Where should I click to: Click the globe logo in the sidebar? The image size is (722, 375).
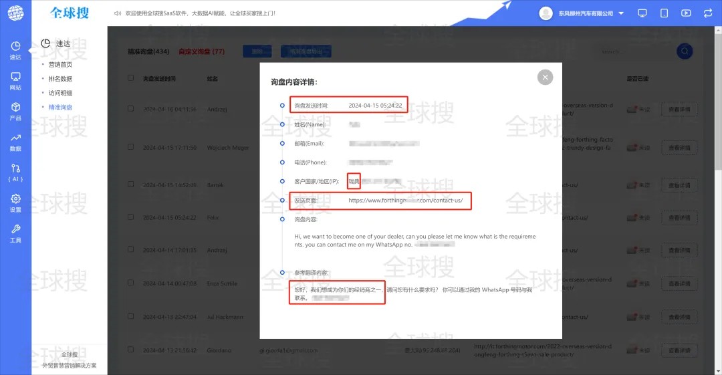click(15, 13)
